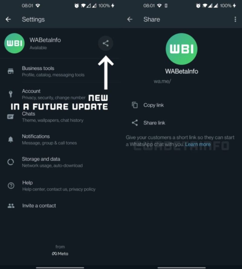Viewport: 242px width, 269px height.
Task: Tap the WBI avatar in Settings profile
Action: pyautogui.click(x=15, y=43)
